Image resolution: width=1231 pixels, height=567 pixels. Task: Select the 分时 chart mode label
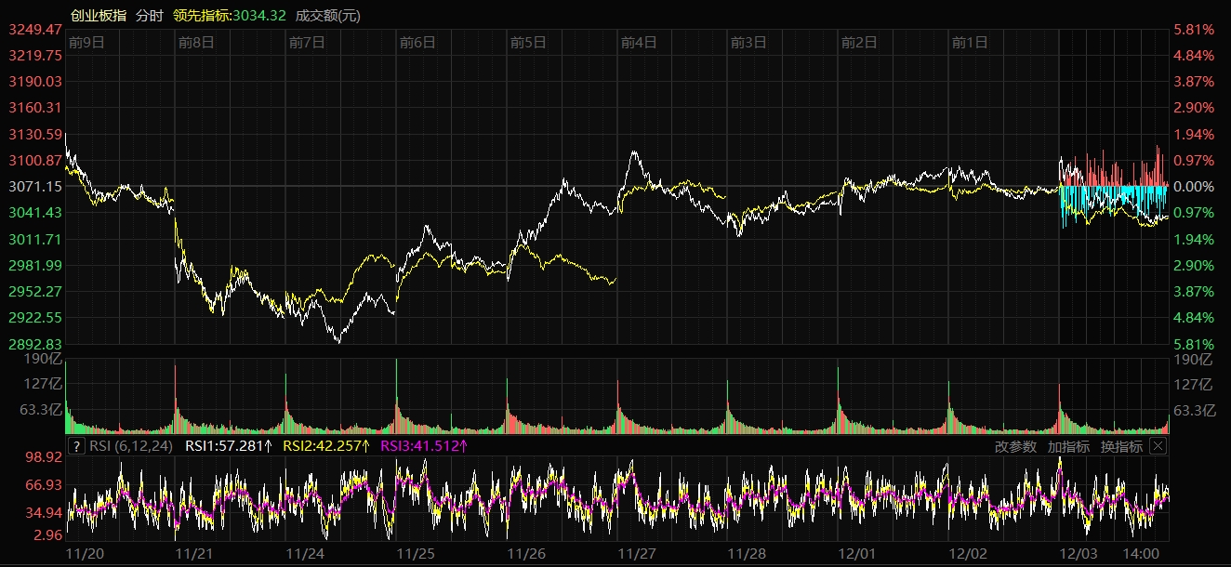pyautogui.click(x=149, y=15)
